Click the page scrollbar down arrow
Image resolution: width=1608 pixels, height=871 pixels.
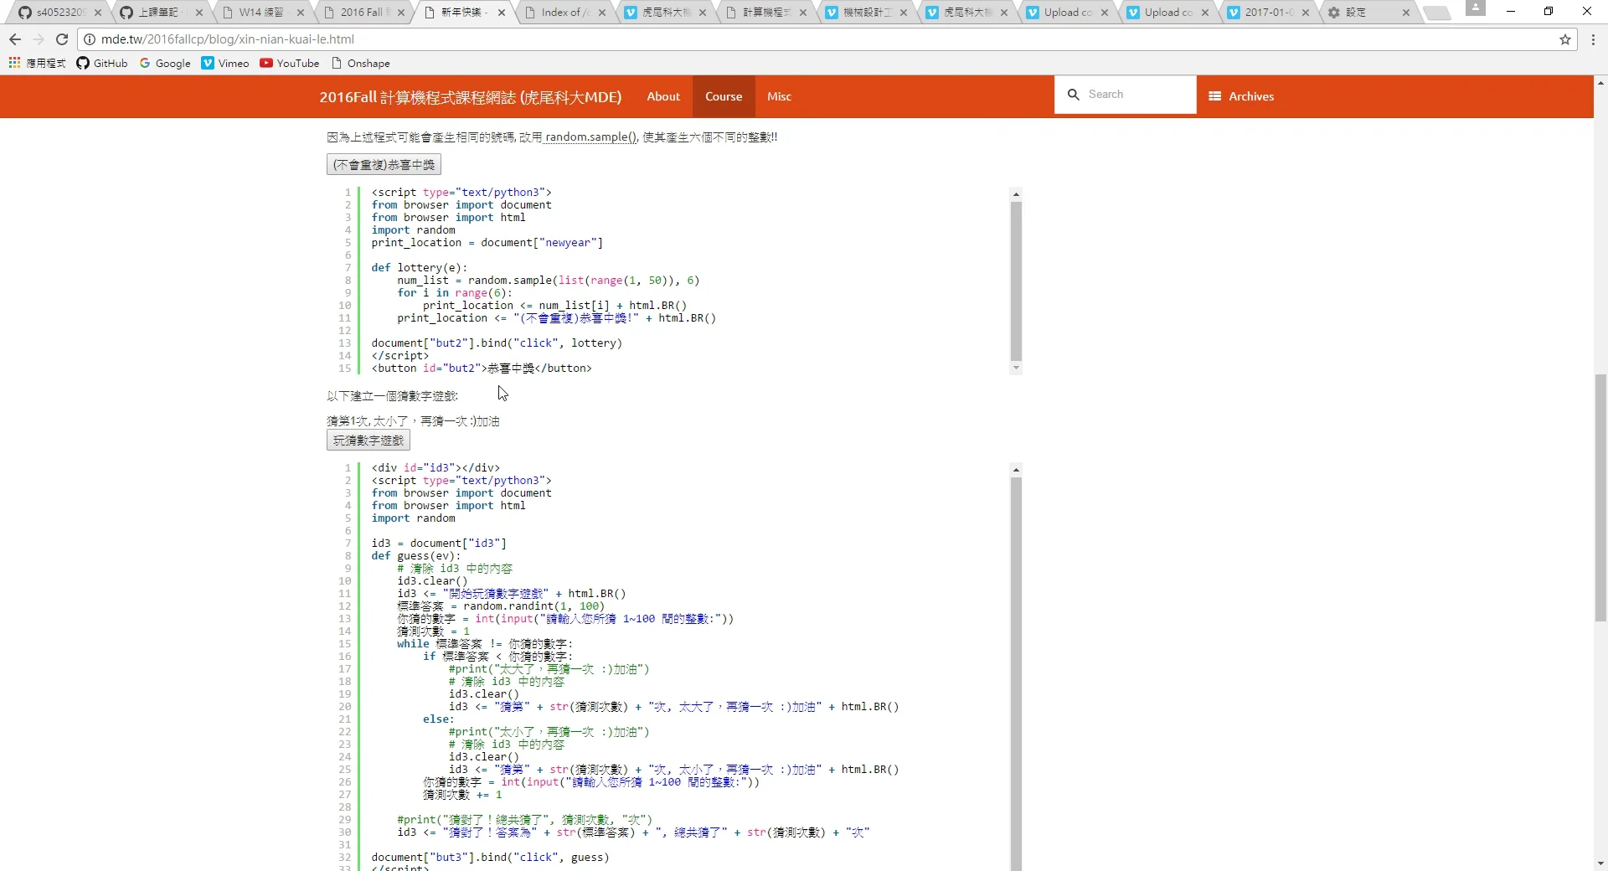pyautogui.click(x=1600, y=863)
